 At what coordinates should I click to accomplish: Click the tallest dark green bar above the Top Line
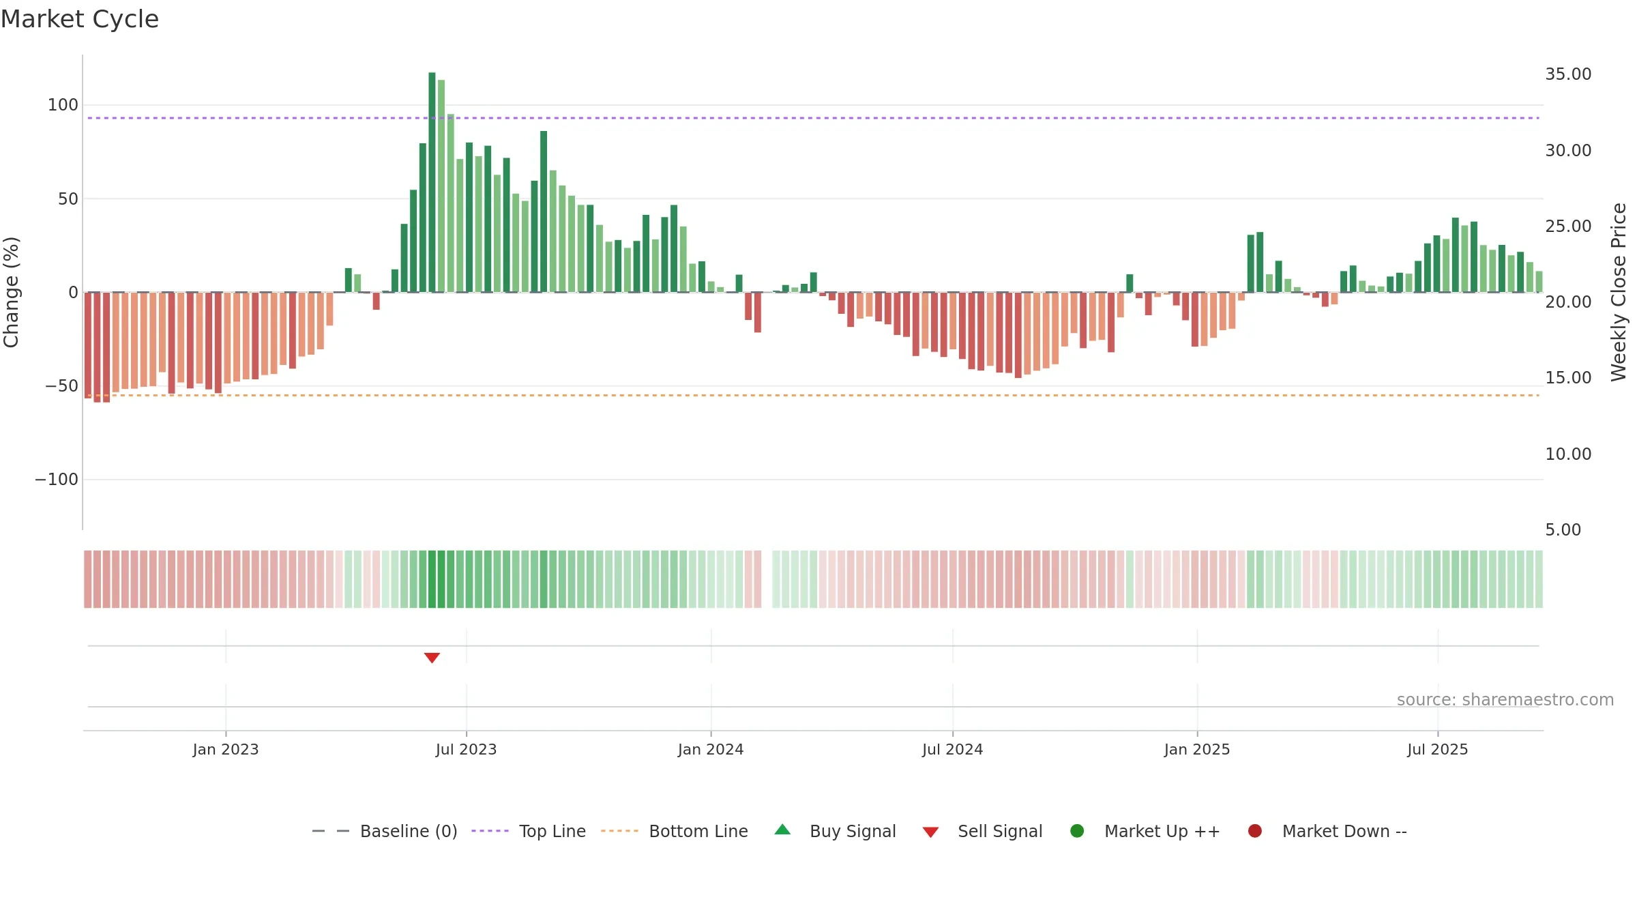tap(432, 182)
